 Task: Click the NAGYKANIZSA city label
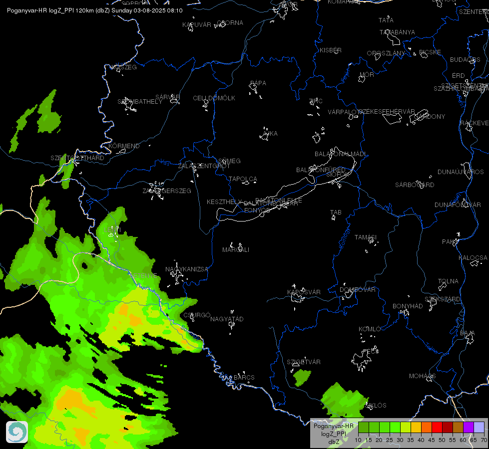coord(186,269)
